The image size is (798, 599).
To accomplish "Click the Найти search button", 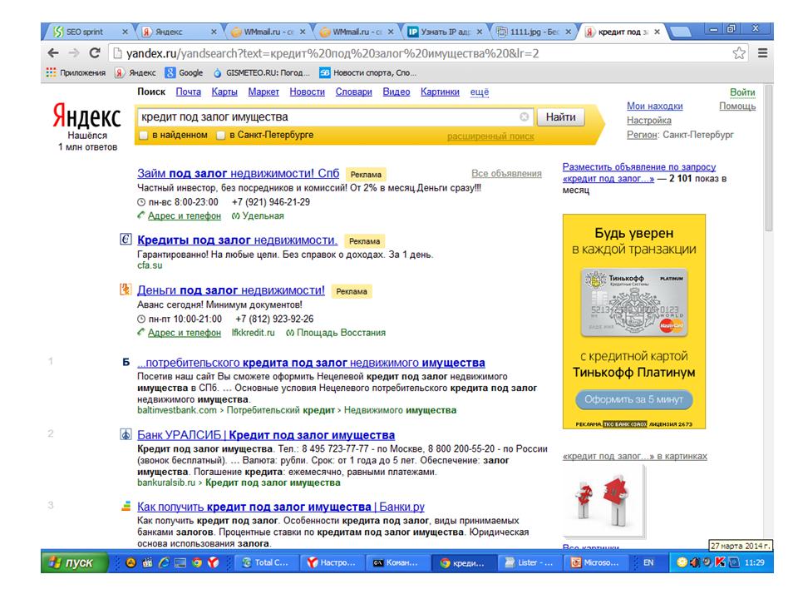I will (561, 117).
